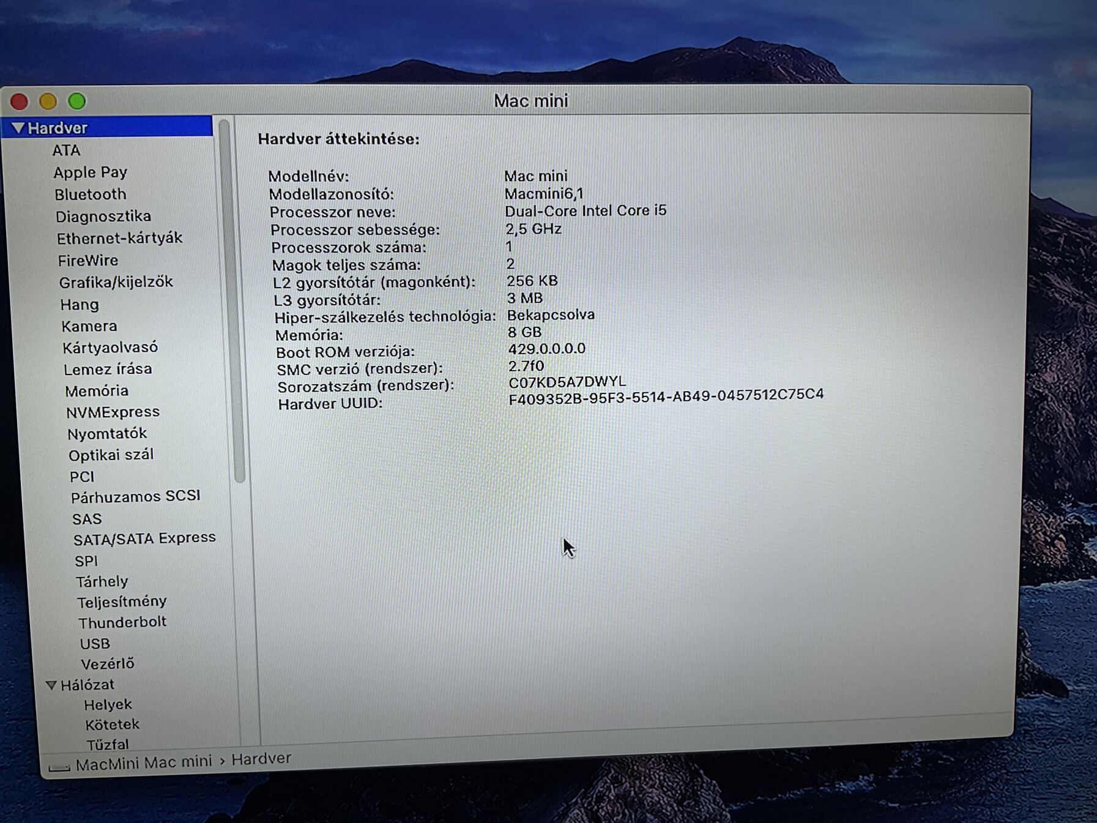The image size is (1097, 823).
Task: Collapse the Hardver disclosure triangle
Action: pyautogui.click(x=18, y=128)
